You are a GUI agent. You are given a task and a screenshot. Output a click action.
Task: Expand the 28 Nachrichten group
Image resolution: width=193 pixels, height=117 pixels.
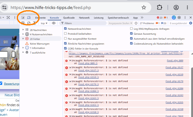click(x=23, y=30)
